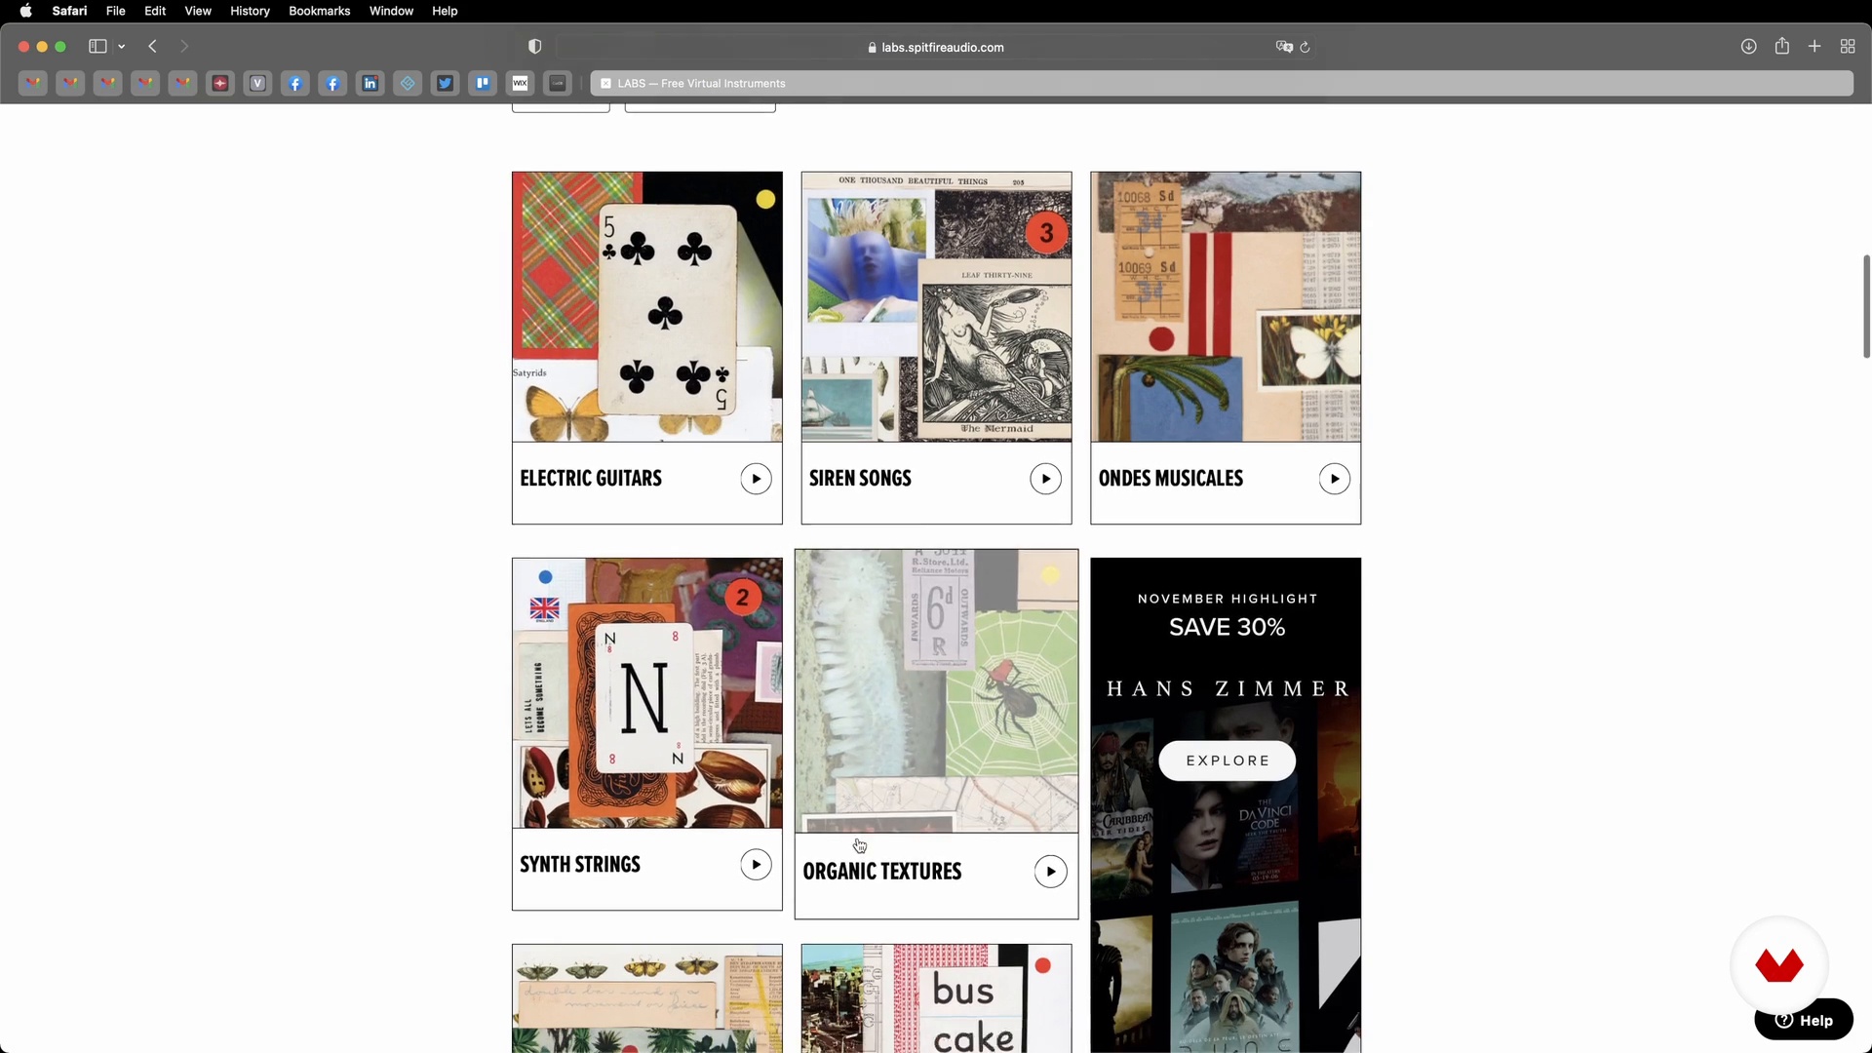The image size is (1872, 1053).
Task: Open the Apple menu
Action: pos(25,11)
